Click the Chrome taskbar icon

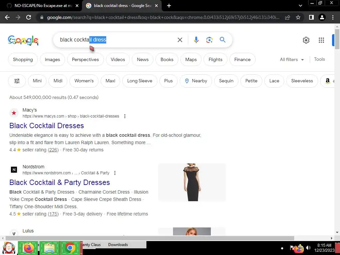(70, 248)
